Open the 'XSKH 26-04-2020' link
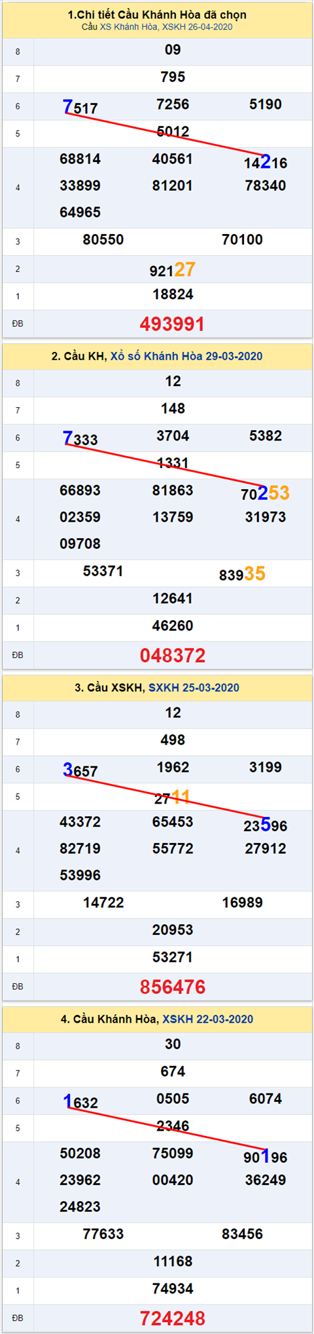Viewport: 314px width, 1334px height. tap(197, 27)
